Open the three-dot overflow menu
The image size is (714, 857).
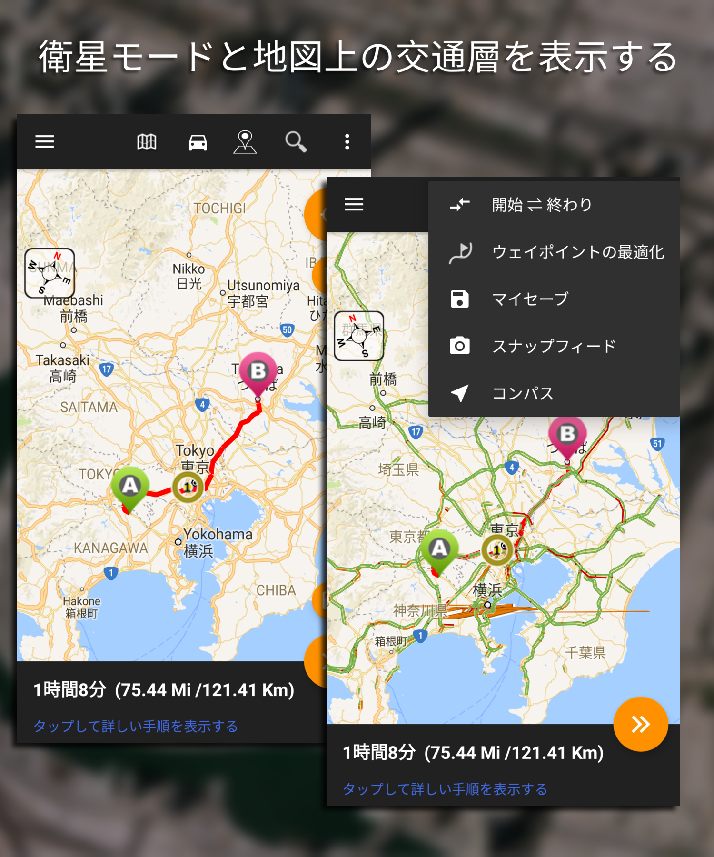347,142
